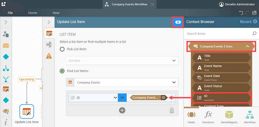Click the Denallix Administrator user avatar
This screenshot has height=127, width=259.
tap(221, 5)
